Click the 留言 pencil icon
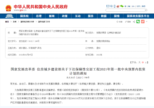Viewport: 154px width, 108px height. 126,22
